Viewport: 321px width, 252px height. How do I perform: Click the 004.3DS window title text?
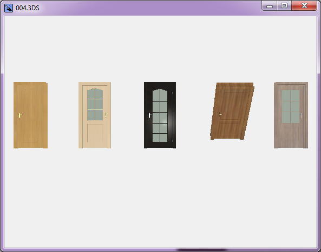coord(28,8)
